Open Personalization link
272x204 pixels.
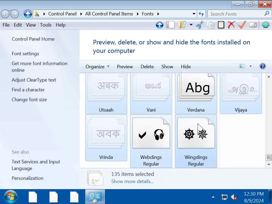pyautogui.click(x=27, y=178)
